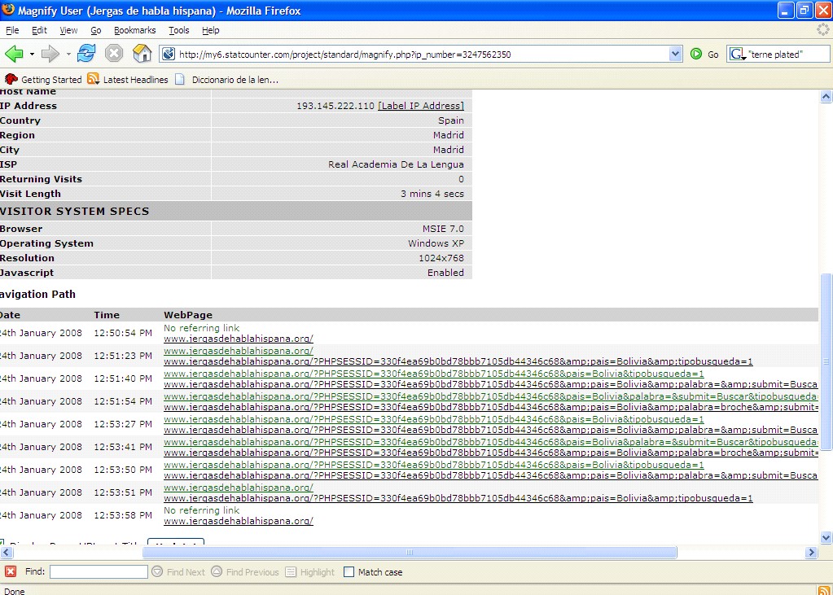The width and height of the screenshot is (833, 595).
Task: Open the Forward button history dropdown arrow
Action: pos(68,55)
